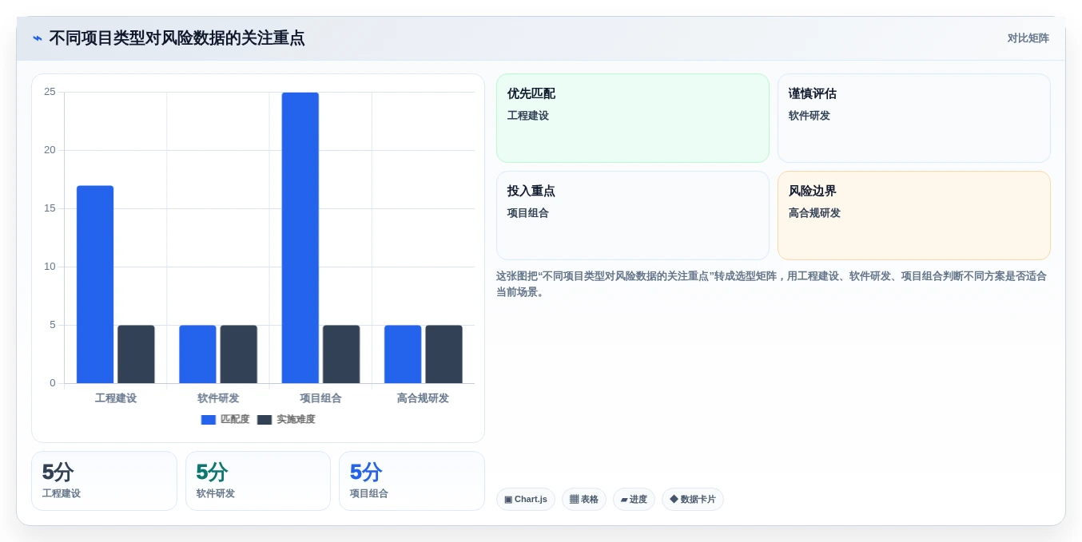
Task: Click the 项目组合 x-axis label
Action: (320, 398)
